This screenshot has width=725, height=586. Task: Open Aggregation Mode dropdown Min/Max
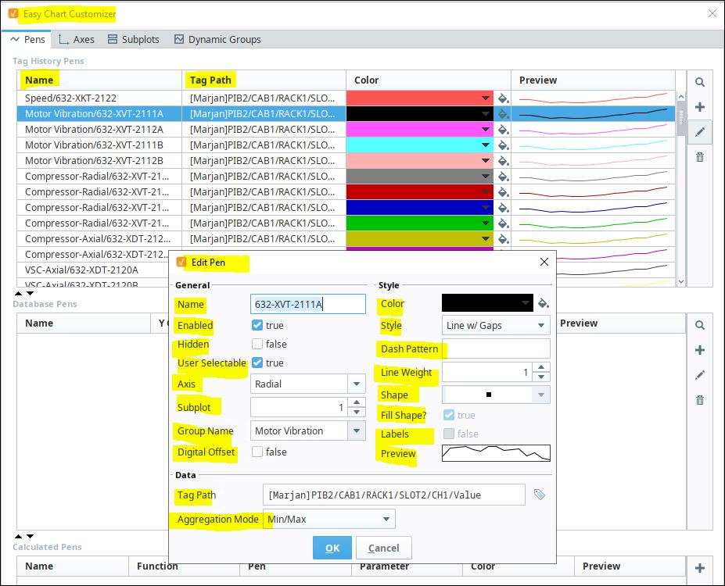329,519
